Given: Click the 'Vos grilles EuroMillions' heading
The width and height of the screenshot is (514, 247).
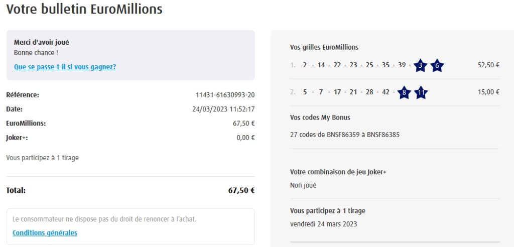Looking at the screenshot, I should [324, 47].
